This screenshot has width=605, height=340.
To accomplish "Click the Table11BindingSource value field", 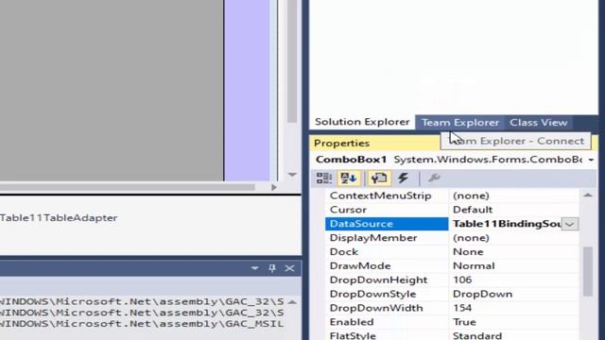I will [x=507, y=224].
